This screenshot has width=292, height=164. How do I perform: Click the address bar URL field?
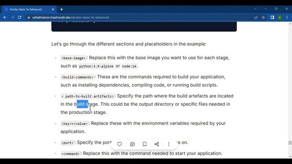[x=141, y=17]
